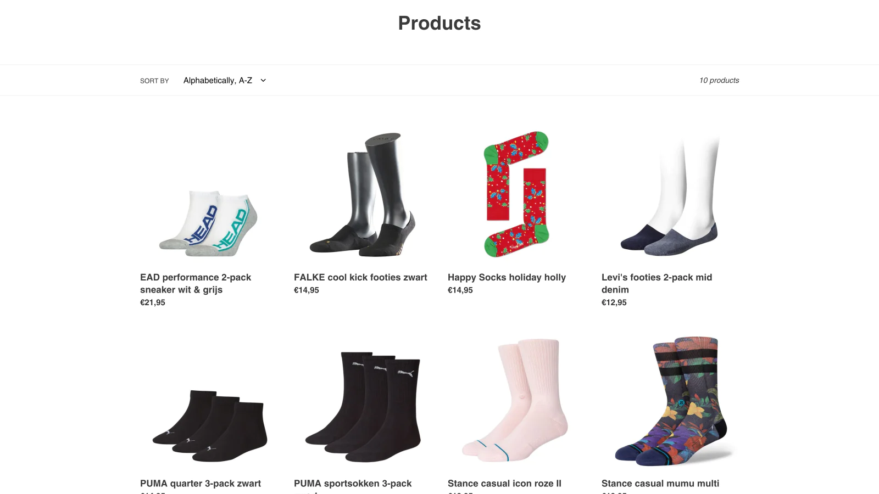View the pink Stance casual icon socks image

click(516, 400)
